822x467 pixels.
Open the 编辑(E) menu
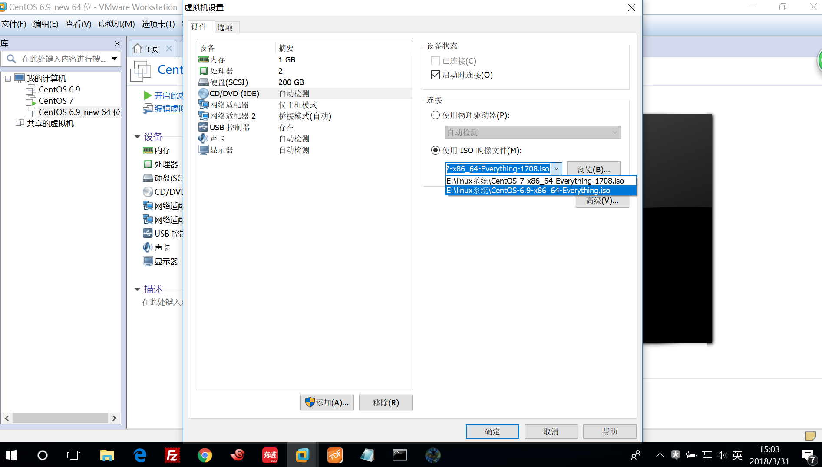pos(46,24)
